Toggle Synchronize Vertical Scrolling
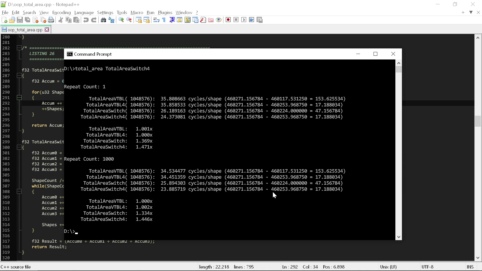This screenshot has width=482, height=271. click(x=139, y=20)
